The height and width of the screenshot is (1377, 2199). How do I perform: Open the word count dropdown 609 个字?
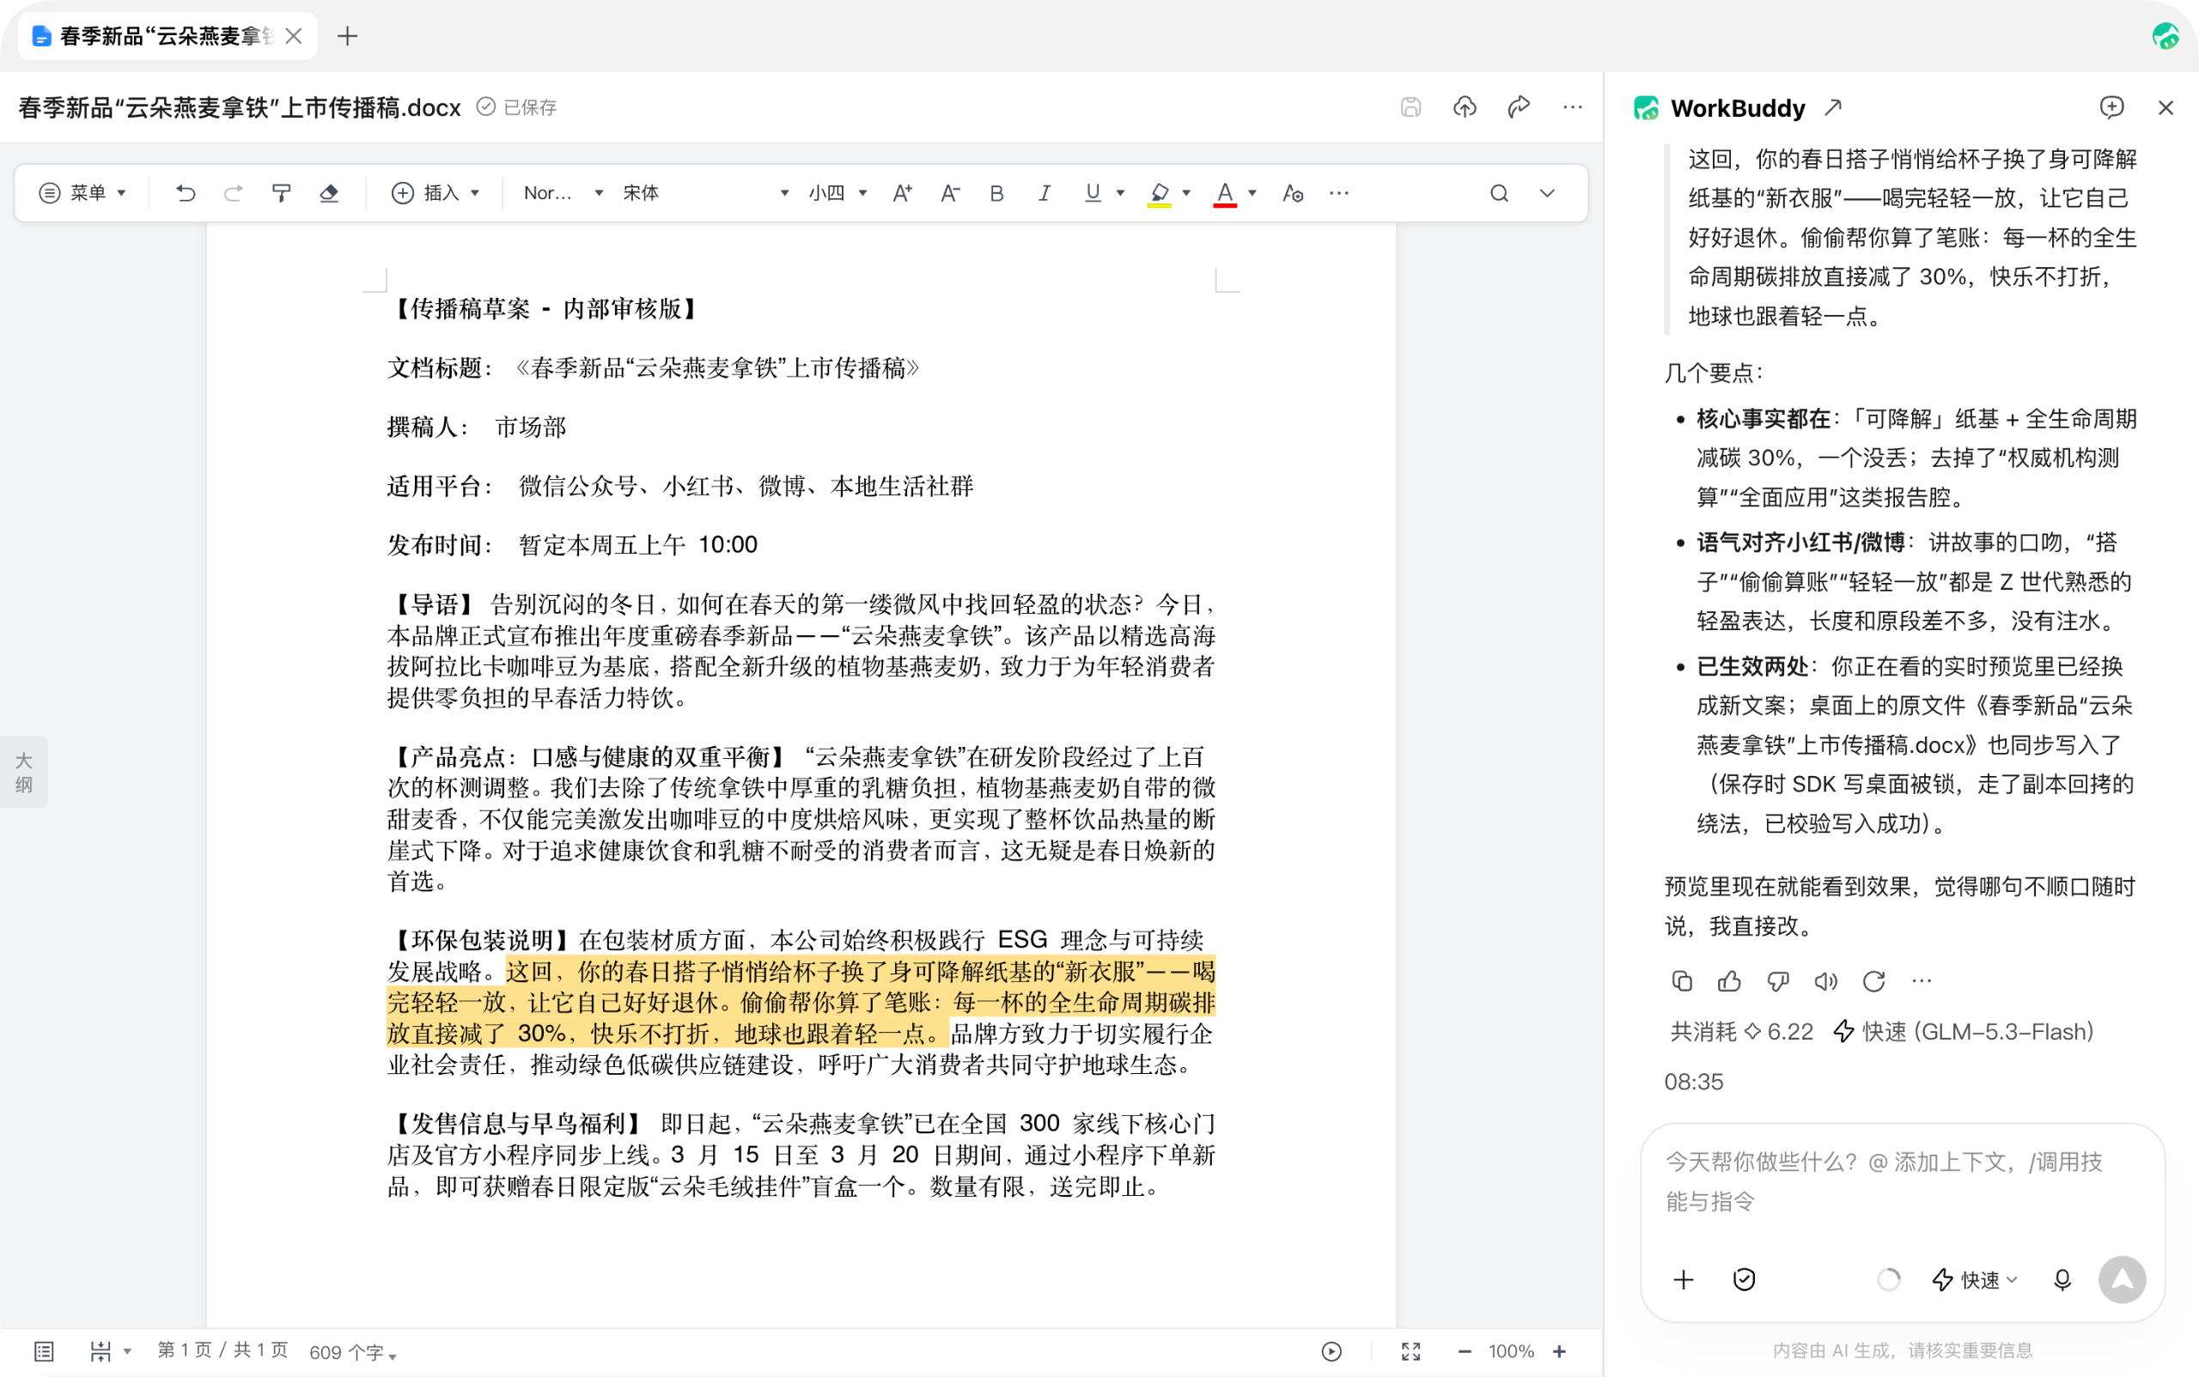click(353, 1352)
